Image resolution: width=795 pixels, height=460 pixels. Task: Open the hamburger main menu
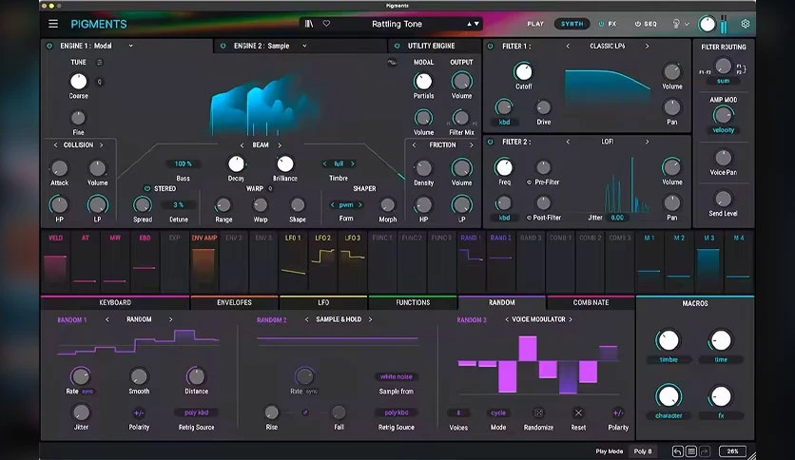click(53, 24)
